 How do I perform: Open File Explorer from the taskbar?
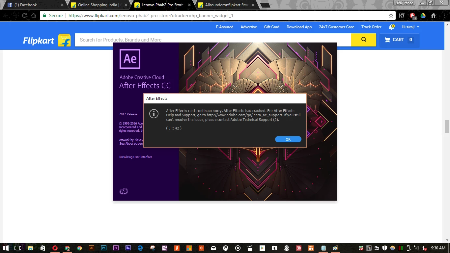tap(30, 248)
